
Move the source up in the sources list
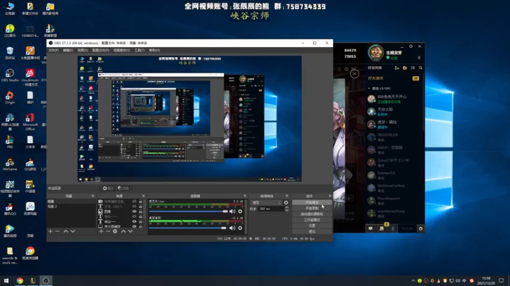(123, 231)
